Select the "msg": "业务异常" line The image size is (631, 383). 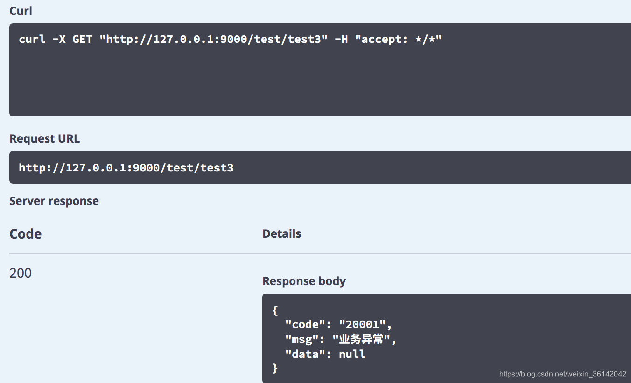point(341,339)
